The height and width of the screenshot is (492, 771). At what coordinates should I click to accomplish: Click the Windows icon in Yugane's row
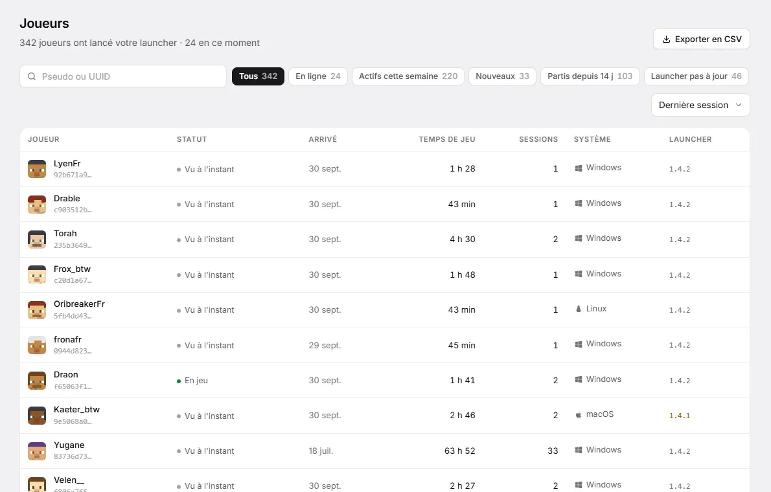tap(578, 450)
